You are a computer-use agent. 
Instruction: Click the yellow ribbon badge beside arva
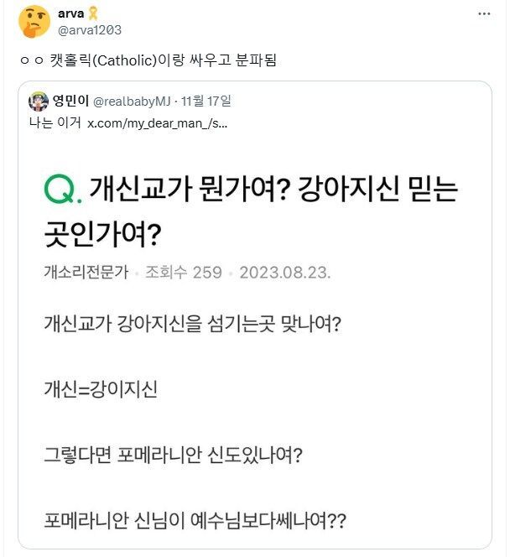(x=94, y=13)
